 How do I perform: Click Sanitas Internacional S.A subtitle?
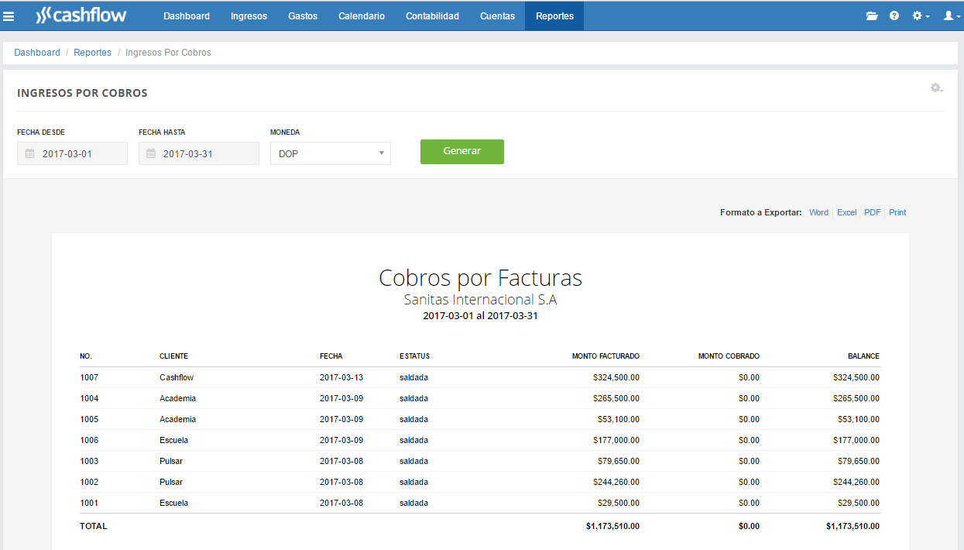coord(480,299)
